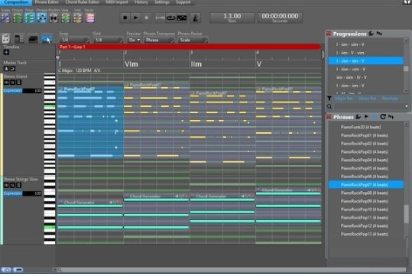Open the Snap value dropdown
Image resolution: width=412 pixels, height=276 pixels.
coord(74,40)
